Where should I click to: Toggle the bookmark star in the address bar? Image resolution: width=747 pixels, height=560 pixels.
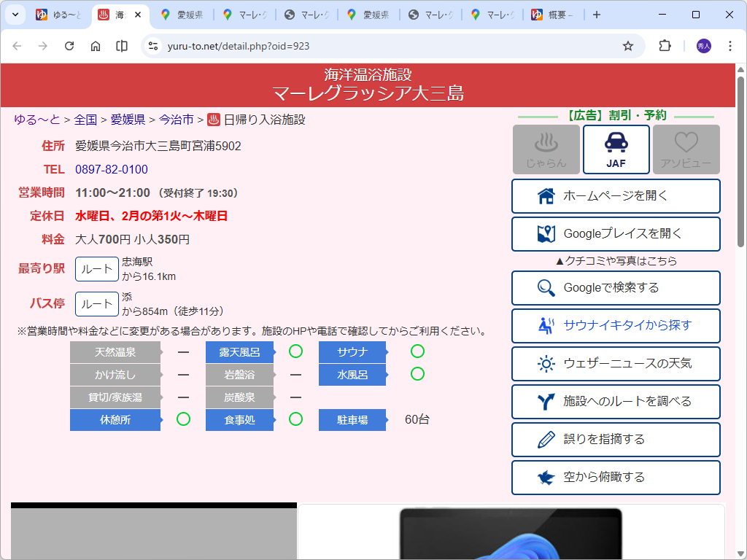pos(628,45)
